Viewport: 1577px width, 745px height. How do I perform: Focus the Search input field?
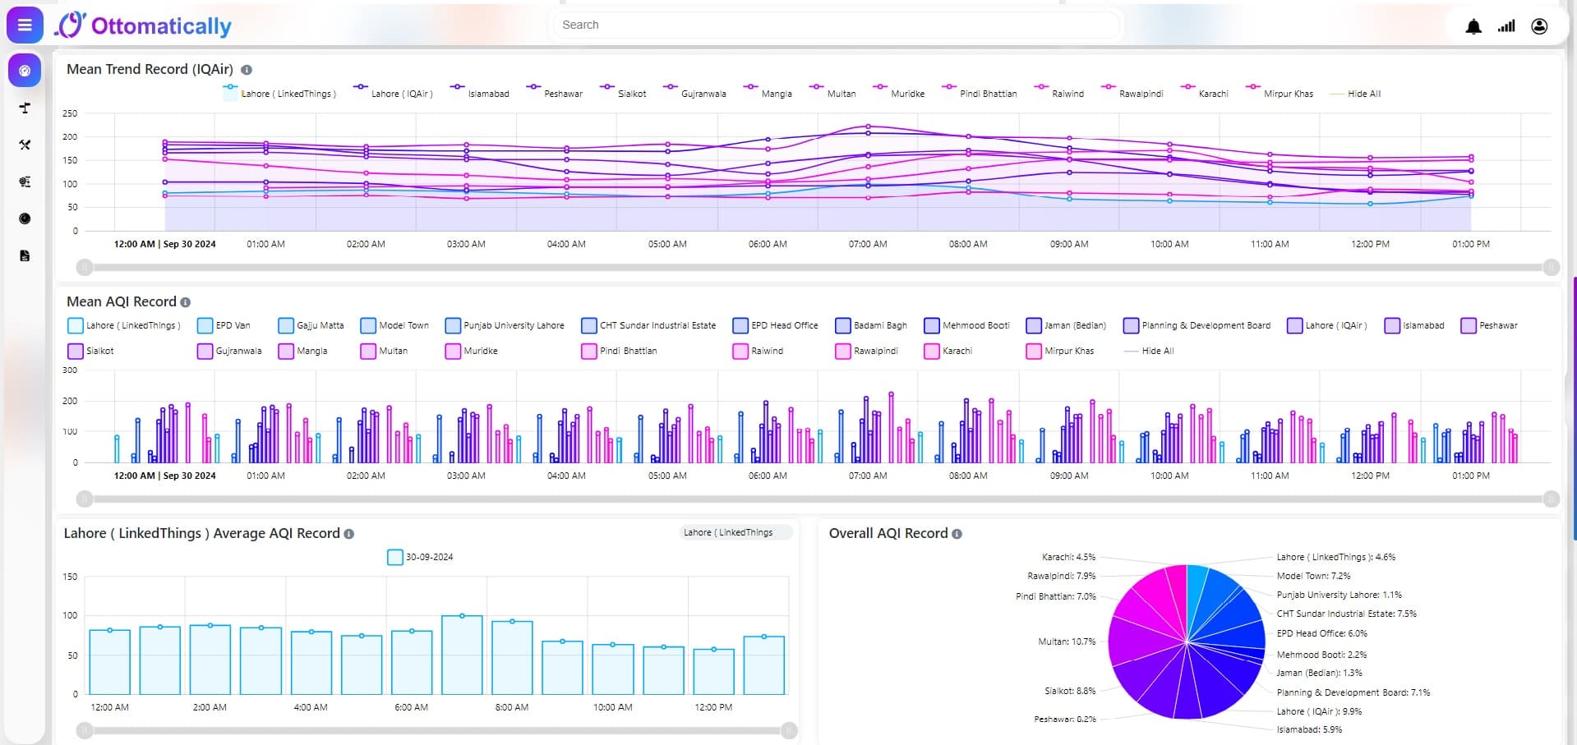coord(836,25)
